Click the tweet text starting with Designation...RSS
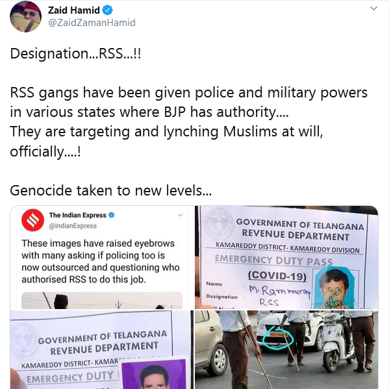 [76, 53]
